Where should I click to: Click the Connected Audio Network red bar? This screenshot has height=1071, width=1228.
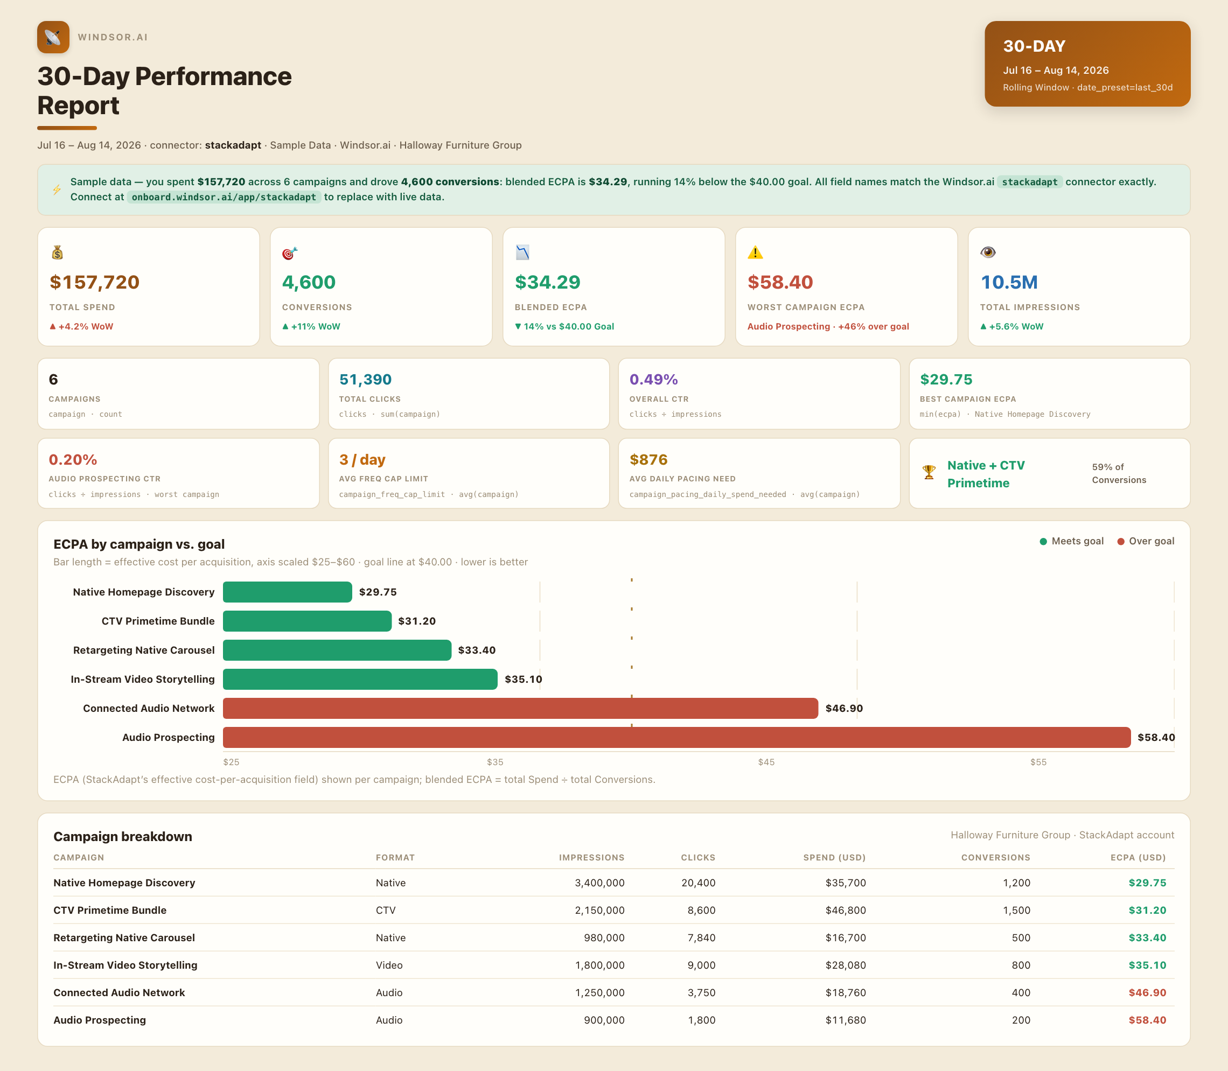pyautogui.click(x=521, y=708)
